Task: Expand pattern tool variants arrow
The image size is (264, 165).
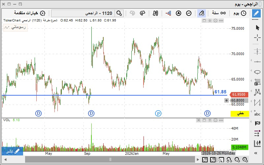Action: click(251, 91)
